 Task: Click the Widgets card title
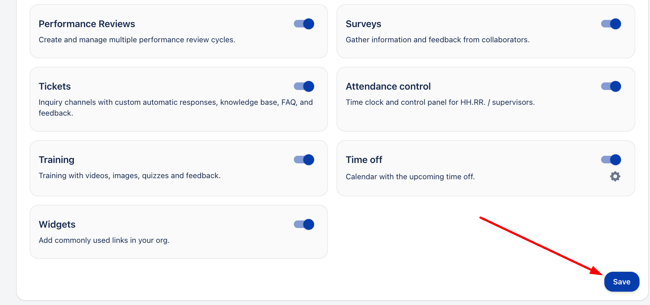pyautogui.click(x=57, y=224)
